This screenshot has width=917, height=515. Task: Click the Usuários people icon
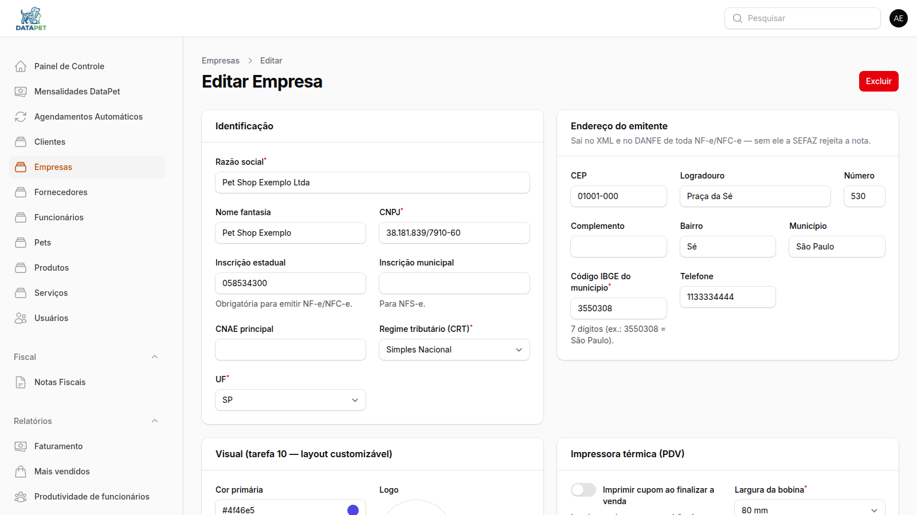coord(21,318)
